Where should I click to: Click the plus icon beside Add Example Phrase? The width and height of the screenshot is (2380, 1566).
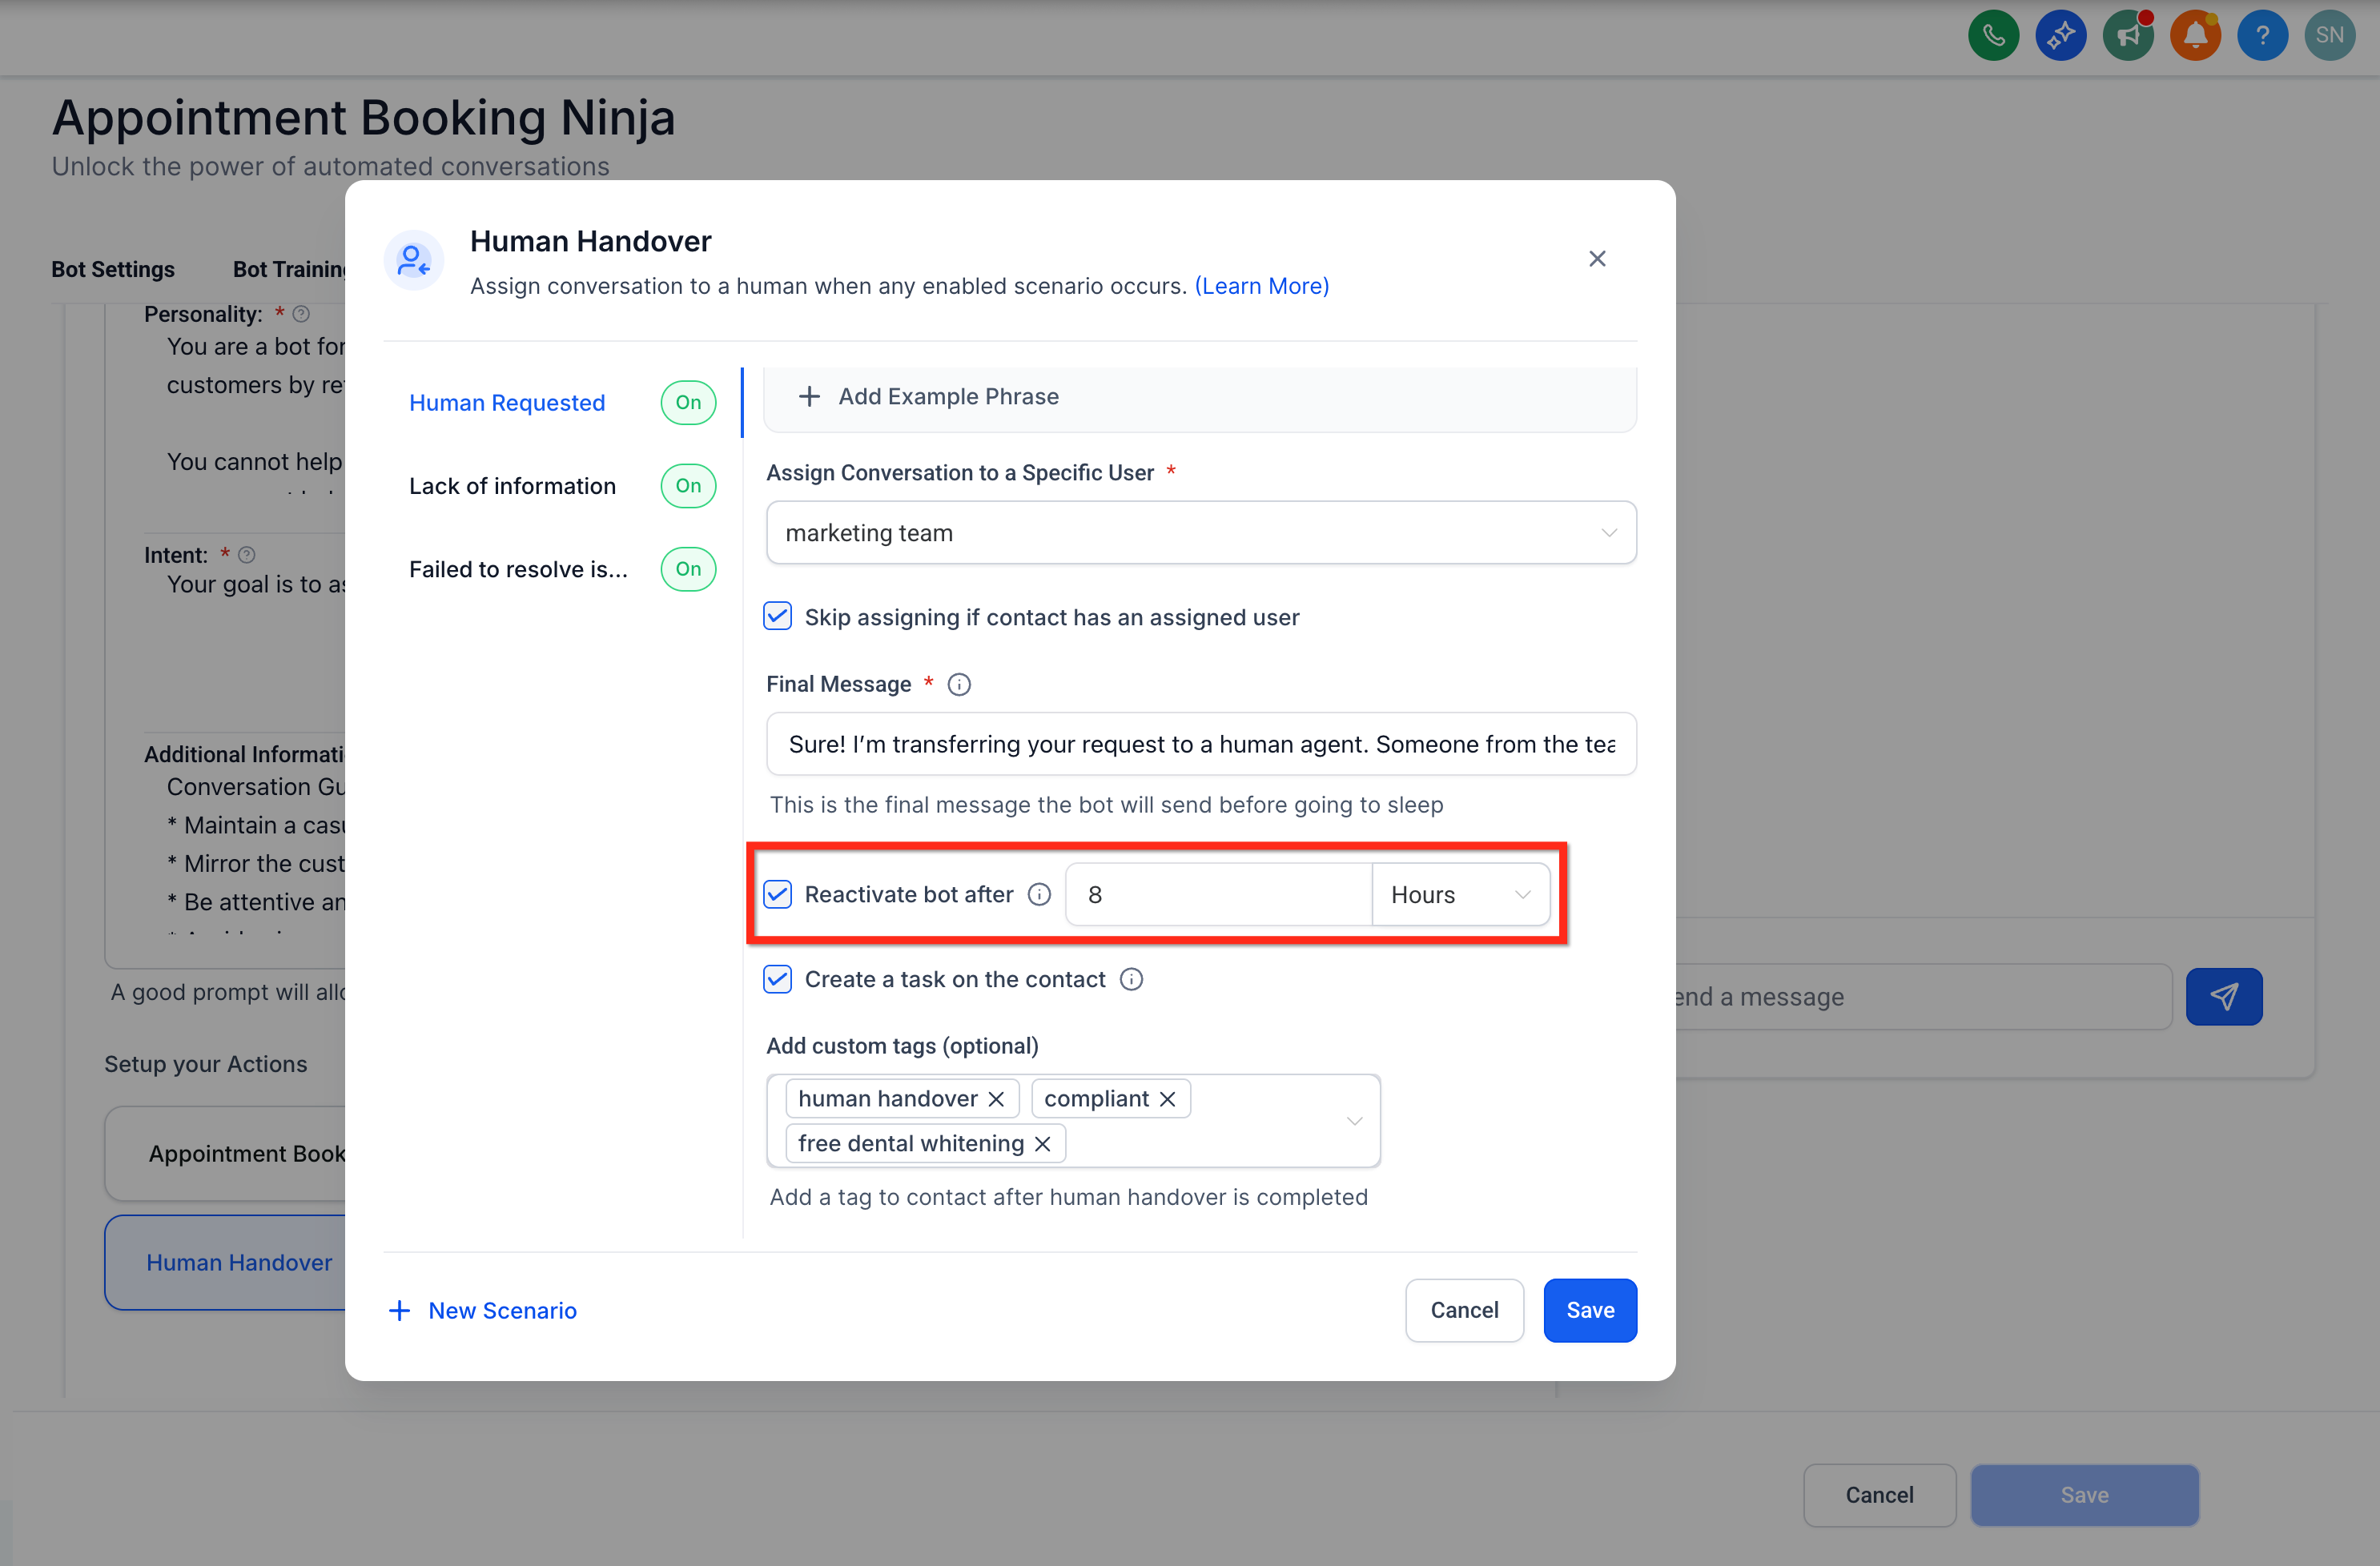(809, 396)
